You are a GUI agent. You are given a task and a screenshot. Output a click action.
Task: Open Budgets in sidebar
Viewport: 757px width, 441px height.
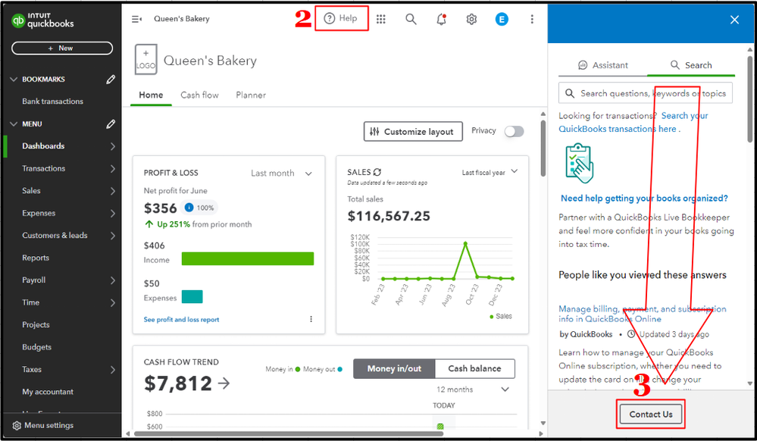pyautogui.click(x=36, y=347)
